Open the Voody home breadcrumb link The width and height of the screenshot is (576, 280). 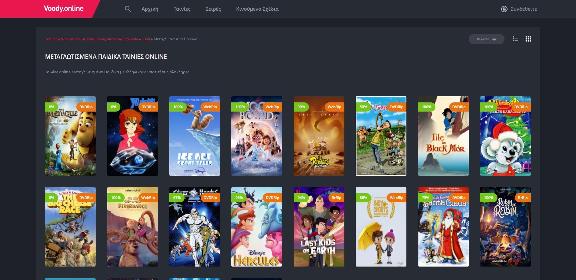coord(91,39)
